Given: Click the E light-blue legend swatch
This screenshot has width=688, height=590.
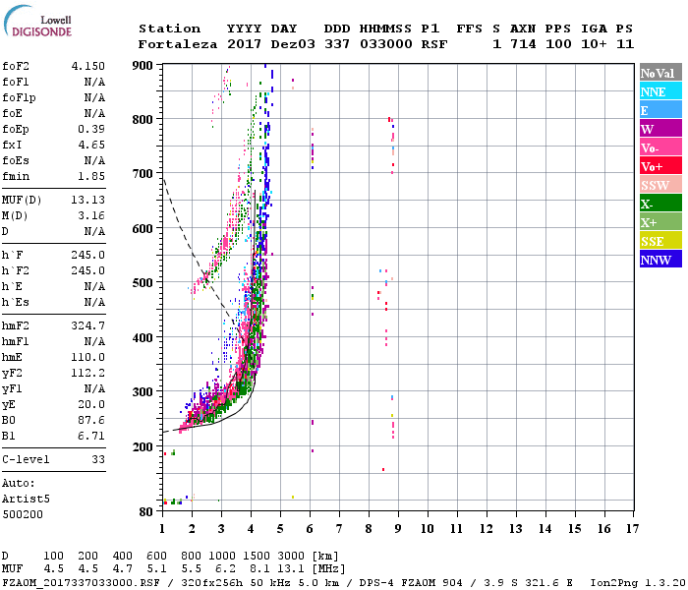Looking at the screenshot, I should coord(660,110).
